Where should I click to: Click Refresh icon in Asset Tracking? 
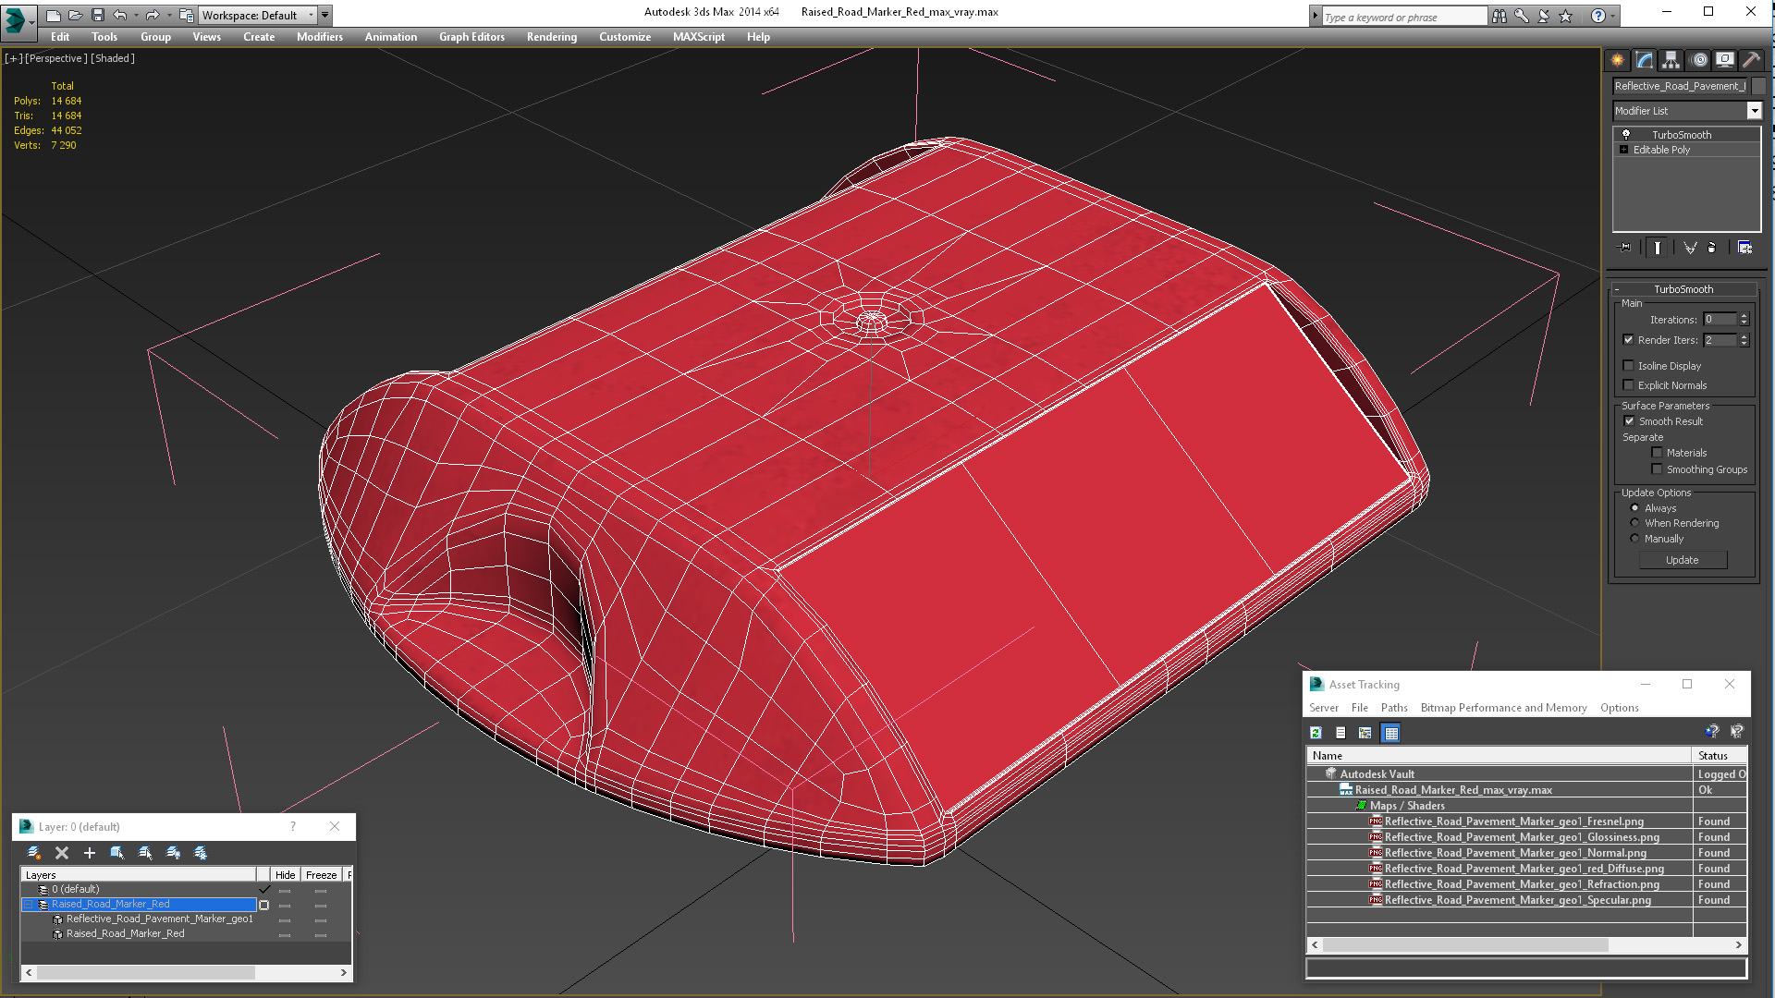tap(1316, 733)
